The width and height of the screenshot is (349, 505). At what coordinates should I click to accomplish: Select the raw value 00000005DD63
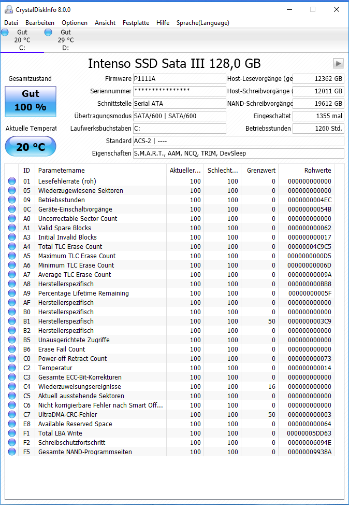[309, 433]
